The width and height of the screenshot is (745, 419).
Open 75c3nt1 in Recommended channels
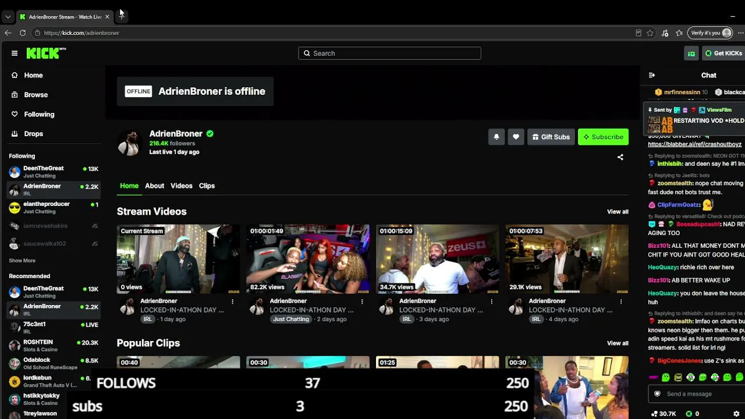tap(52, 328)
